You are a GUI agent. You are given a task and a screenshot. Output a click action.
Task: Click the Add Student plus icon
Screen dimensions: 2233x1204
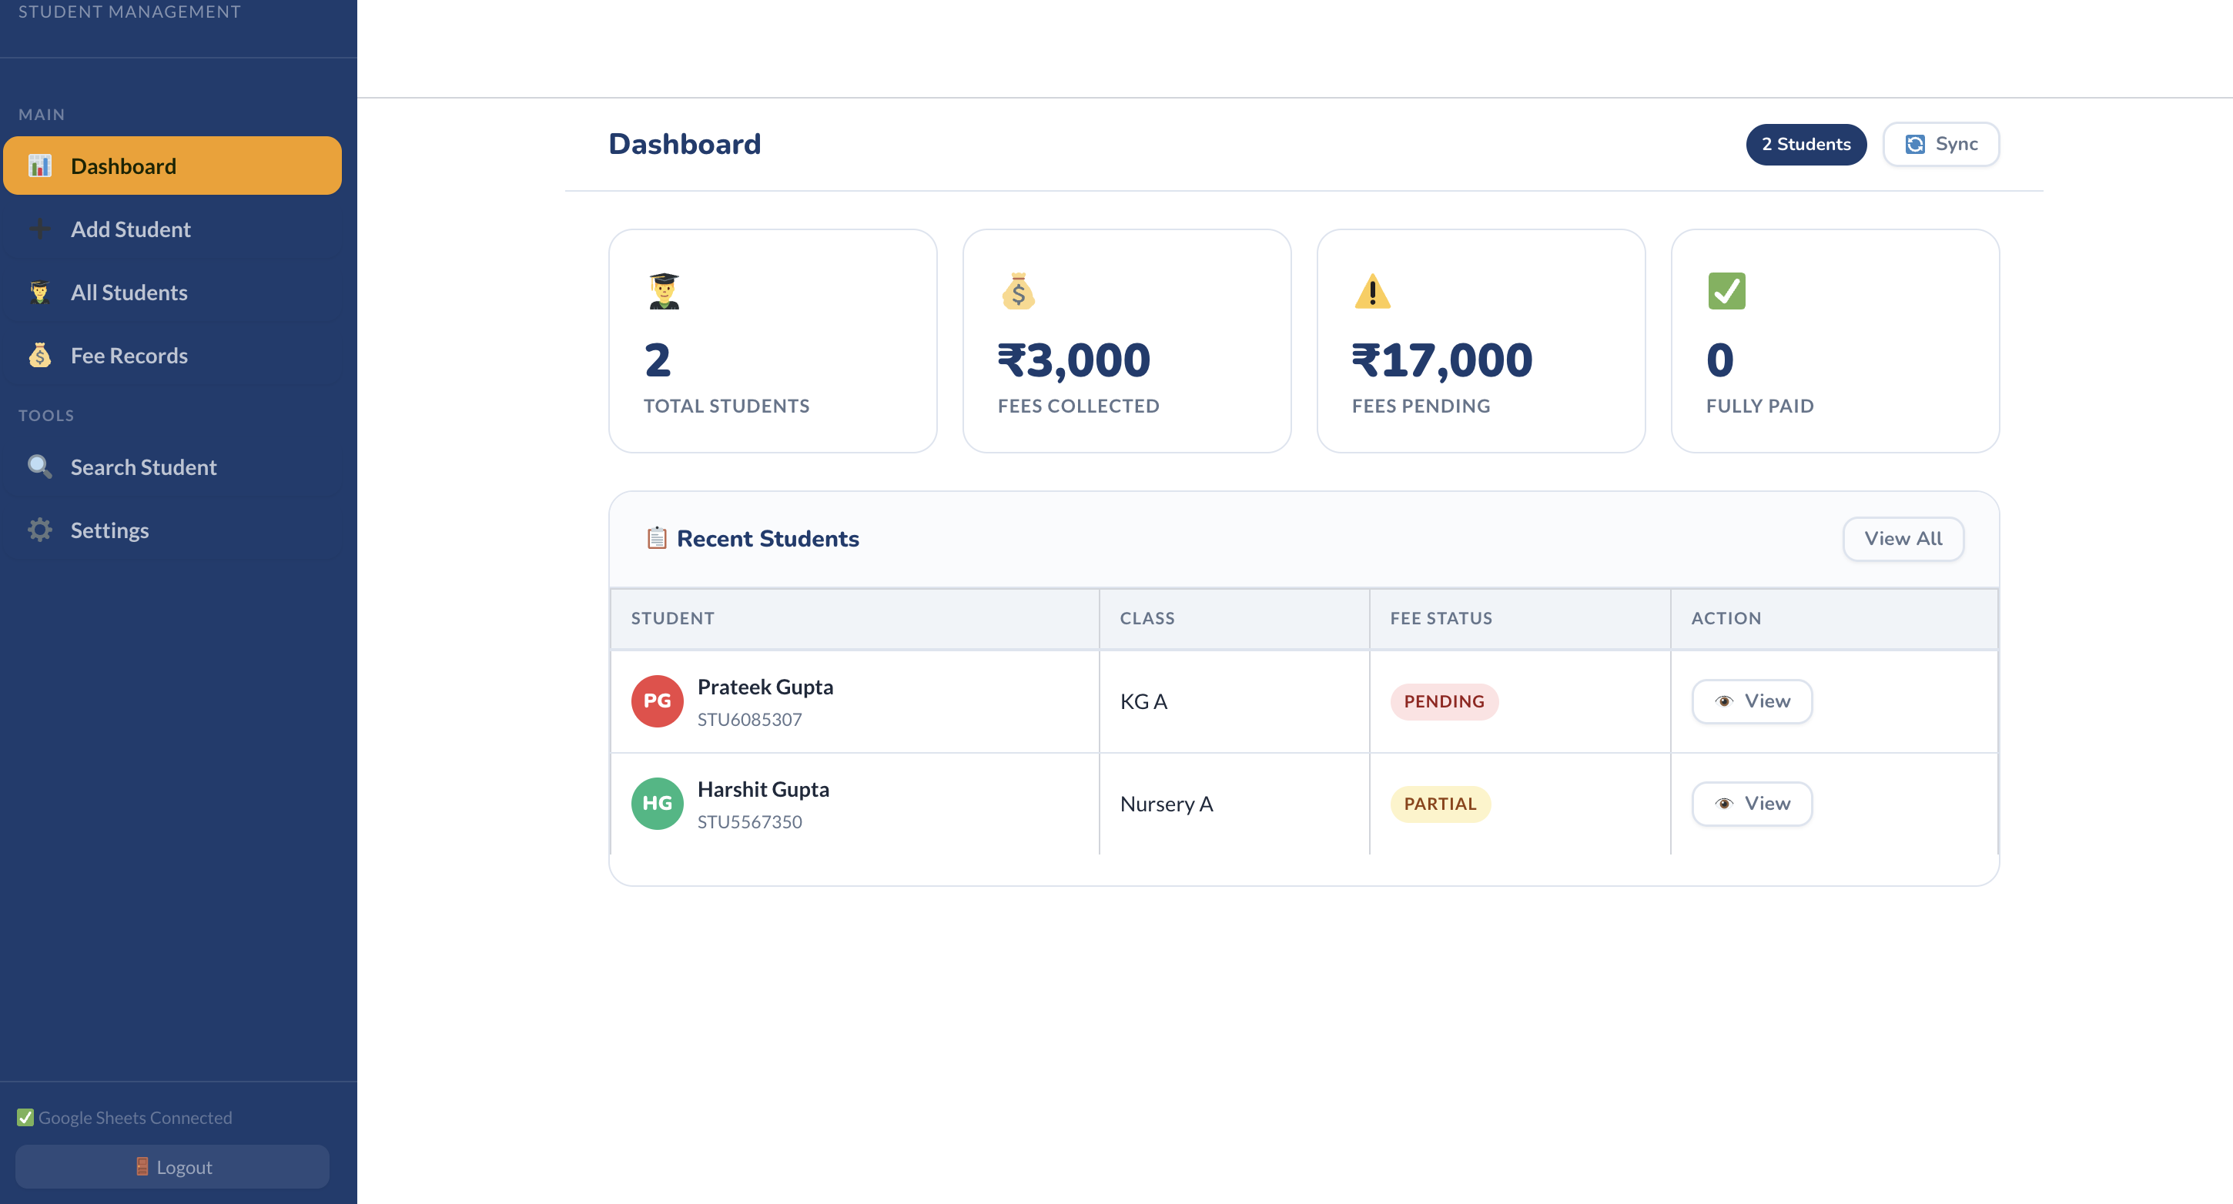[40, 229]
